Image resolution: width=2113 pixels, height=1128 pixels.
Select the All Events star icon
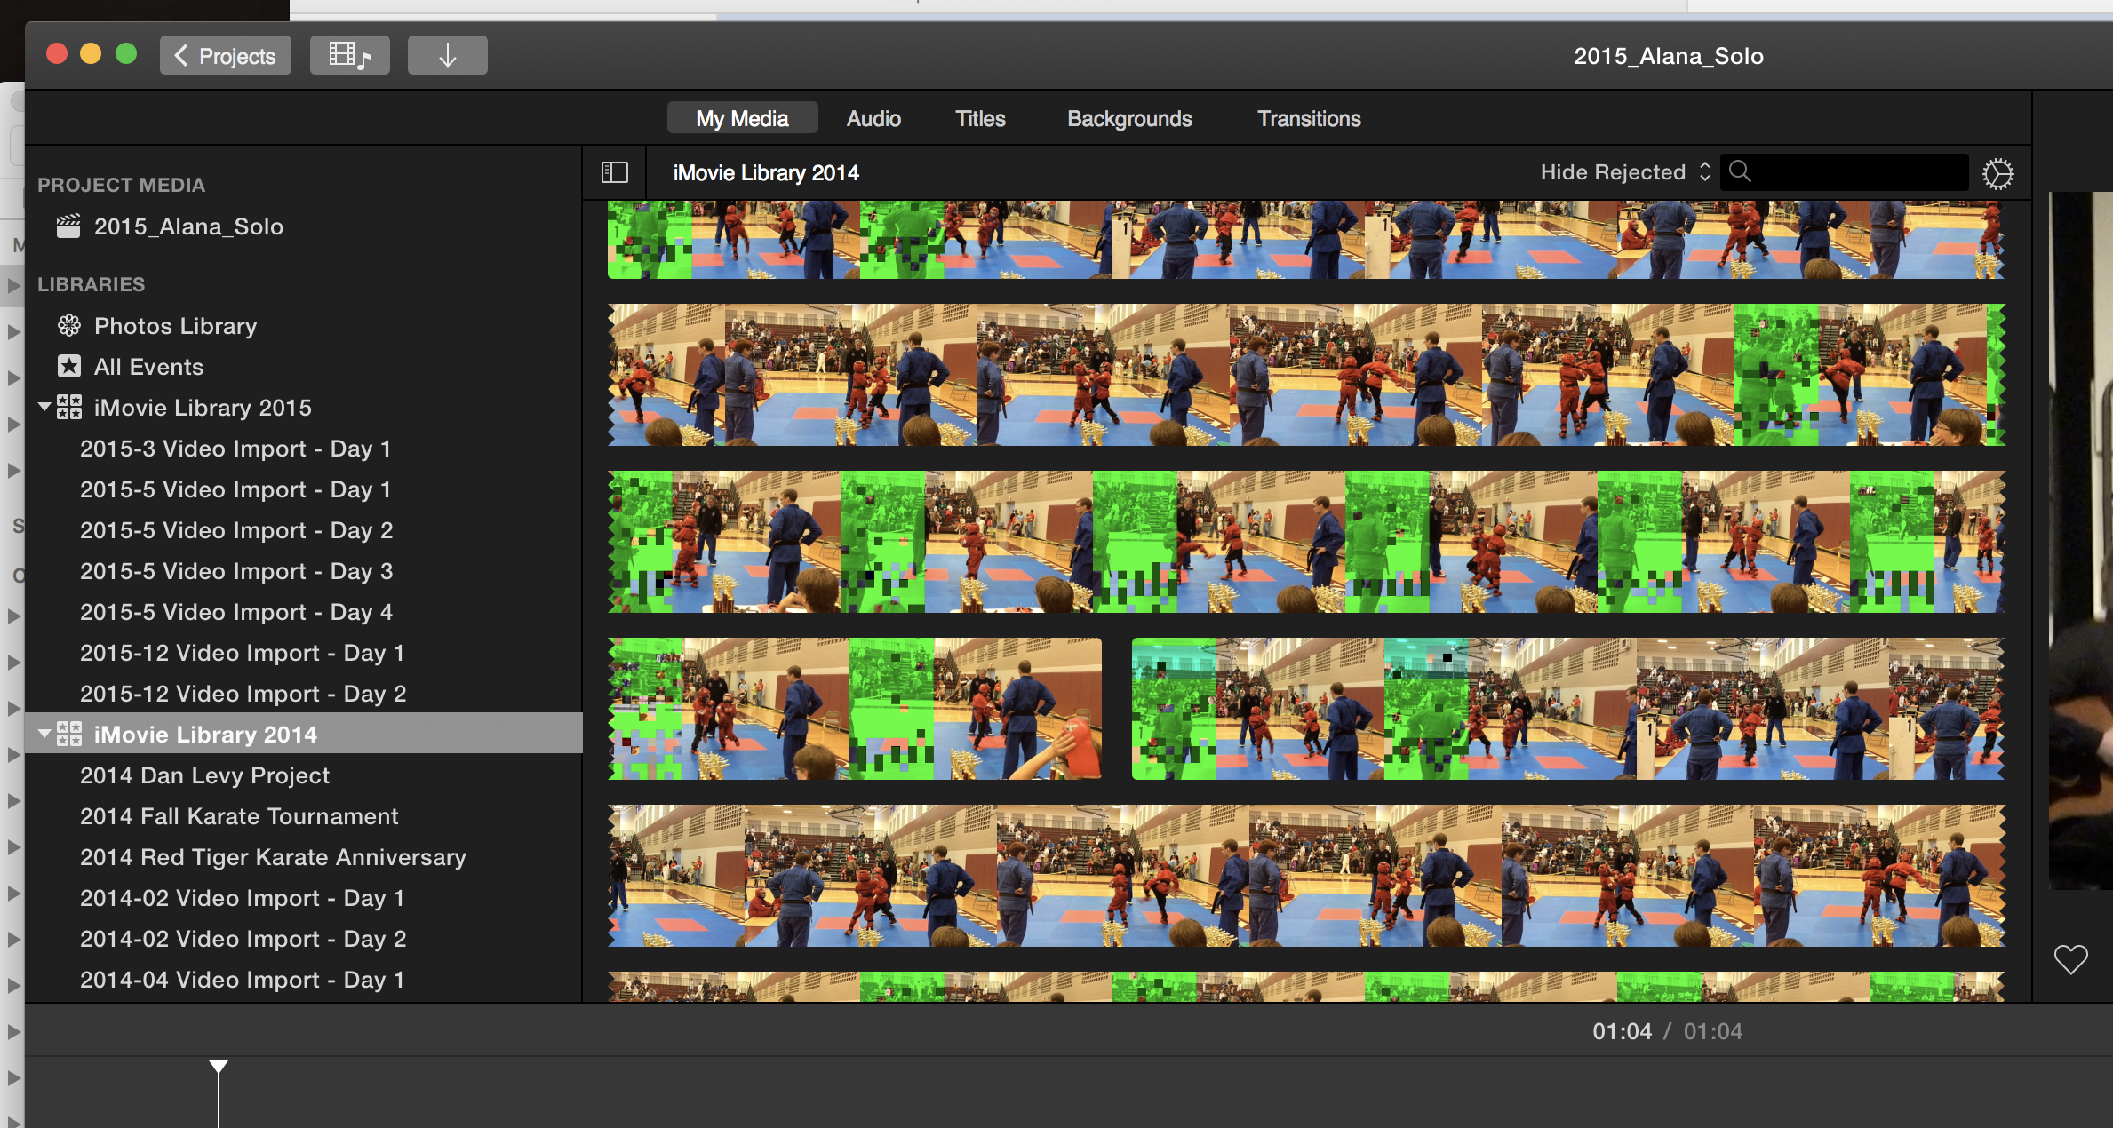pos(69,367)
